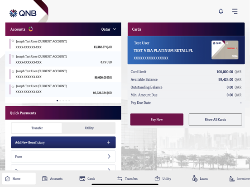Open Utility in the bottom navigation

tap(163, 178)
